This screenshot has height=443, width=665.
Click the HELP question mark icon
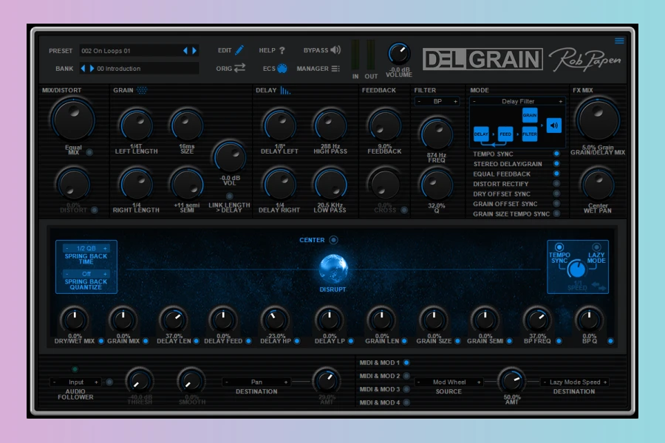(x=282, y=50)
